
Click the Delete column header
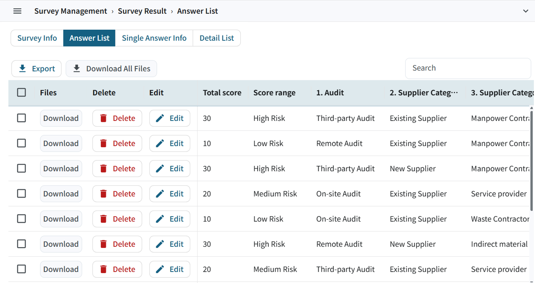tap(104, 93)
